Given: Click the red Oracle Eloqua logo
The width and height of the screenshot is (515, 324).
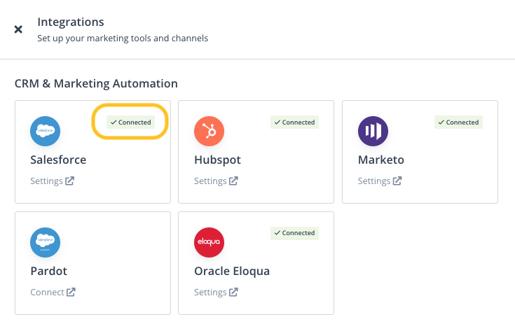Looking at the screenshot, I should (209, 242).
